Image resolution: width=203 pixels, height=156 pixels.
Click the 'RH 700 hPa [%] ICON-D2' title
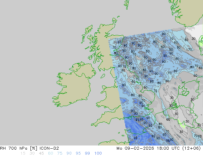point(29,148)
